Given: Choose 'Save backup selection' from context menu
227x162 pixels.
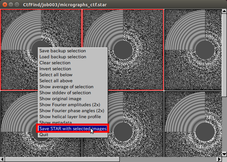Looking at the screenshot, I should tap(62, 51).
